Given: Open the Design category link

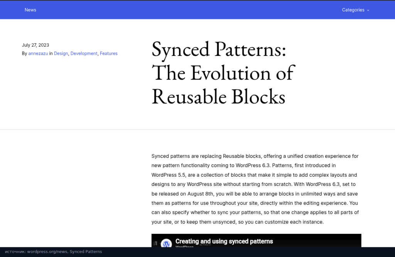Looking at the screenshot, I should (x=61, y=53).
